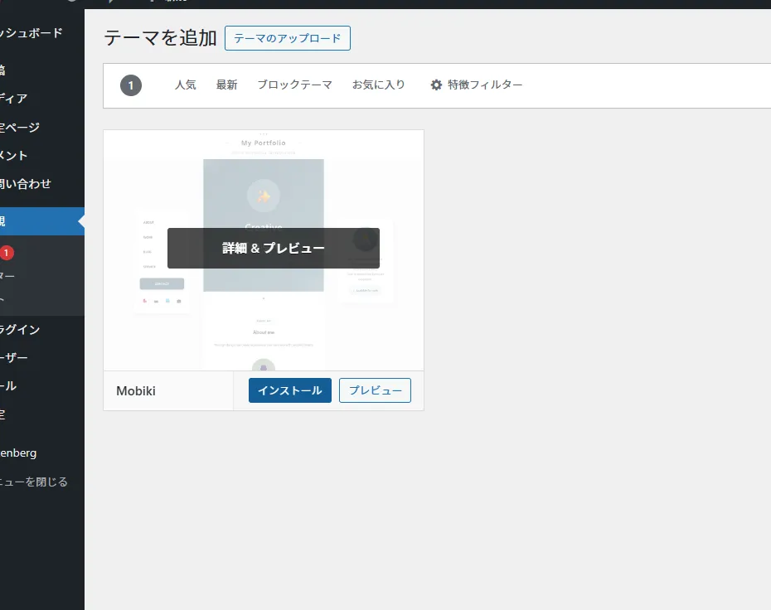Preview the Mobiki theme
This screenshot has height=610, width=771.
click(x=375, y=390)
